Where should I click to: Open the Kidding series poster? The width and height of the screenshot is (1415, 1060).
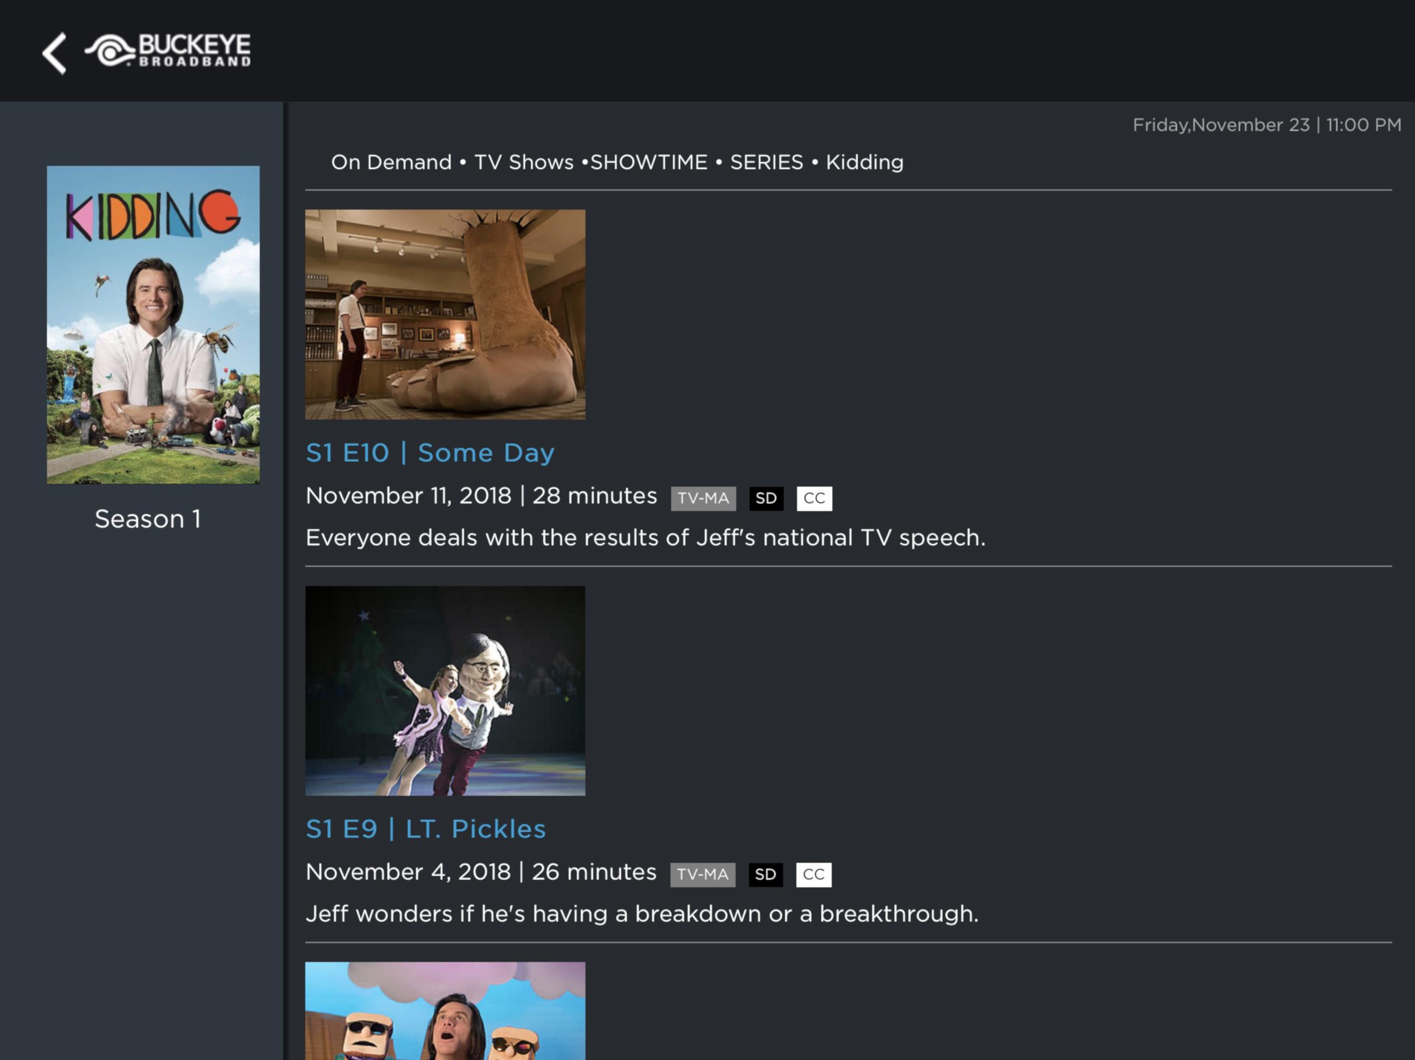point(153,325)
